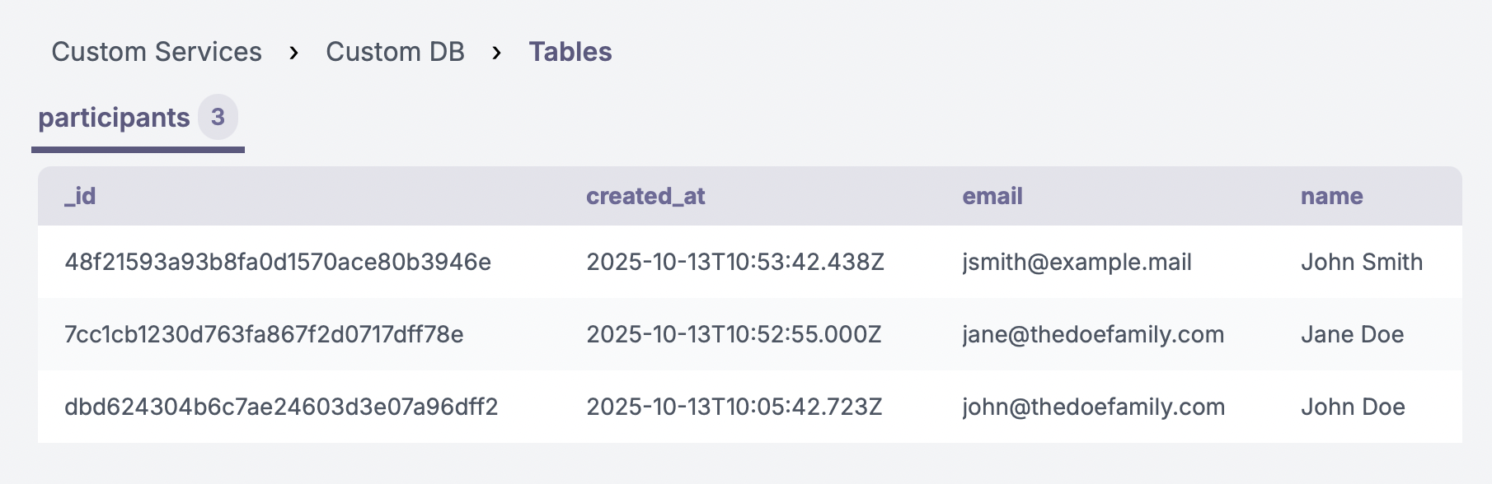Click the john@thedoefamily.com email cell
The width and height of the screenshot is (1492, 484).
(1093, 407)
